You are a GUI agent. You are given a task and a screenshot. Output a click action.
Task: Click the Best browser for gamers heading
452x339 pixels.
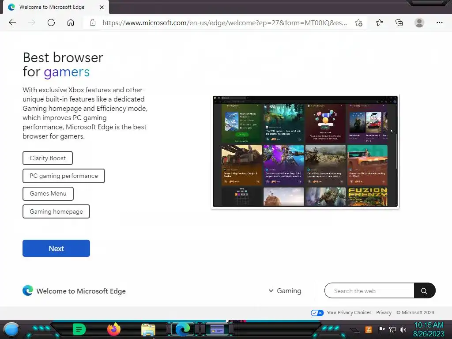63,64
